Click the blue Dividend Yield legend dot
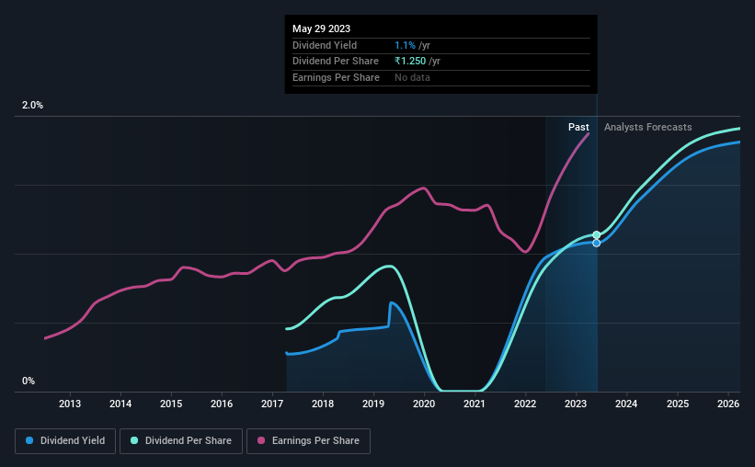Screen dimensions: 755x467 [x=29, y=441]
